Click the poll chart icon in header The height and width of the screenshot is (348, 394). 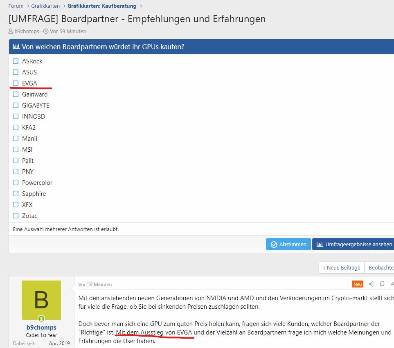coord(16,47)
